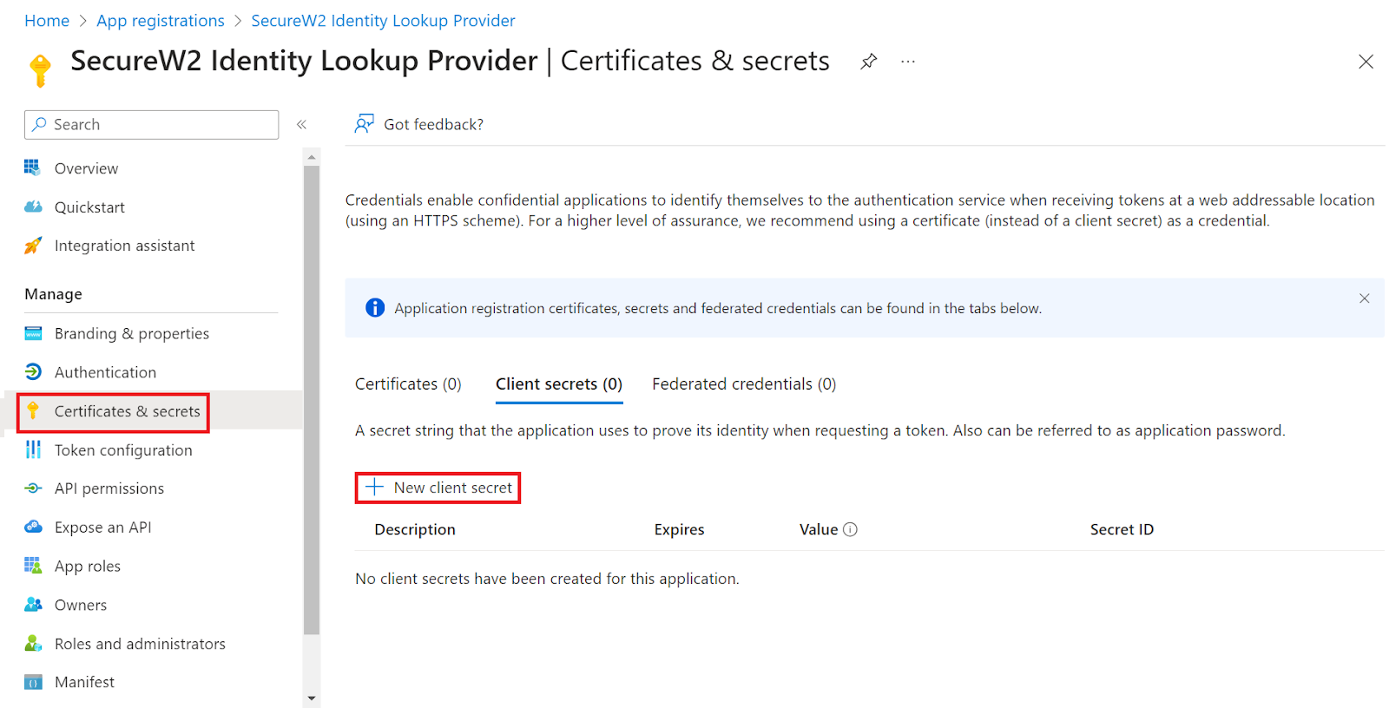
Task: Click New client secret button
Action: tap(438, 488)
